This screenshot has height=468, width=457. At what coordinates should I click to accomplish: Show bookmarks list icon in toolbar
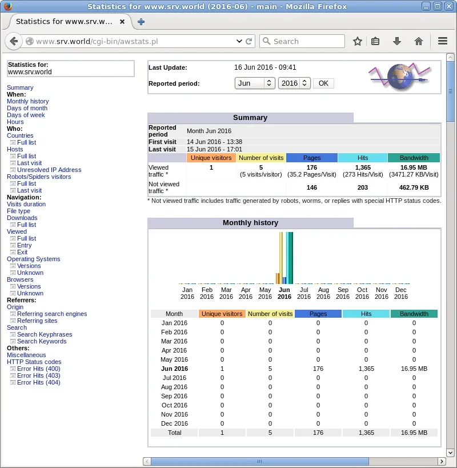[375, 41]
